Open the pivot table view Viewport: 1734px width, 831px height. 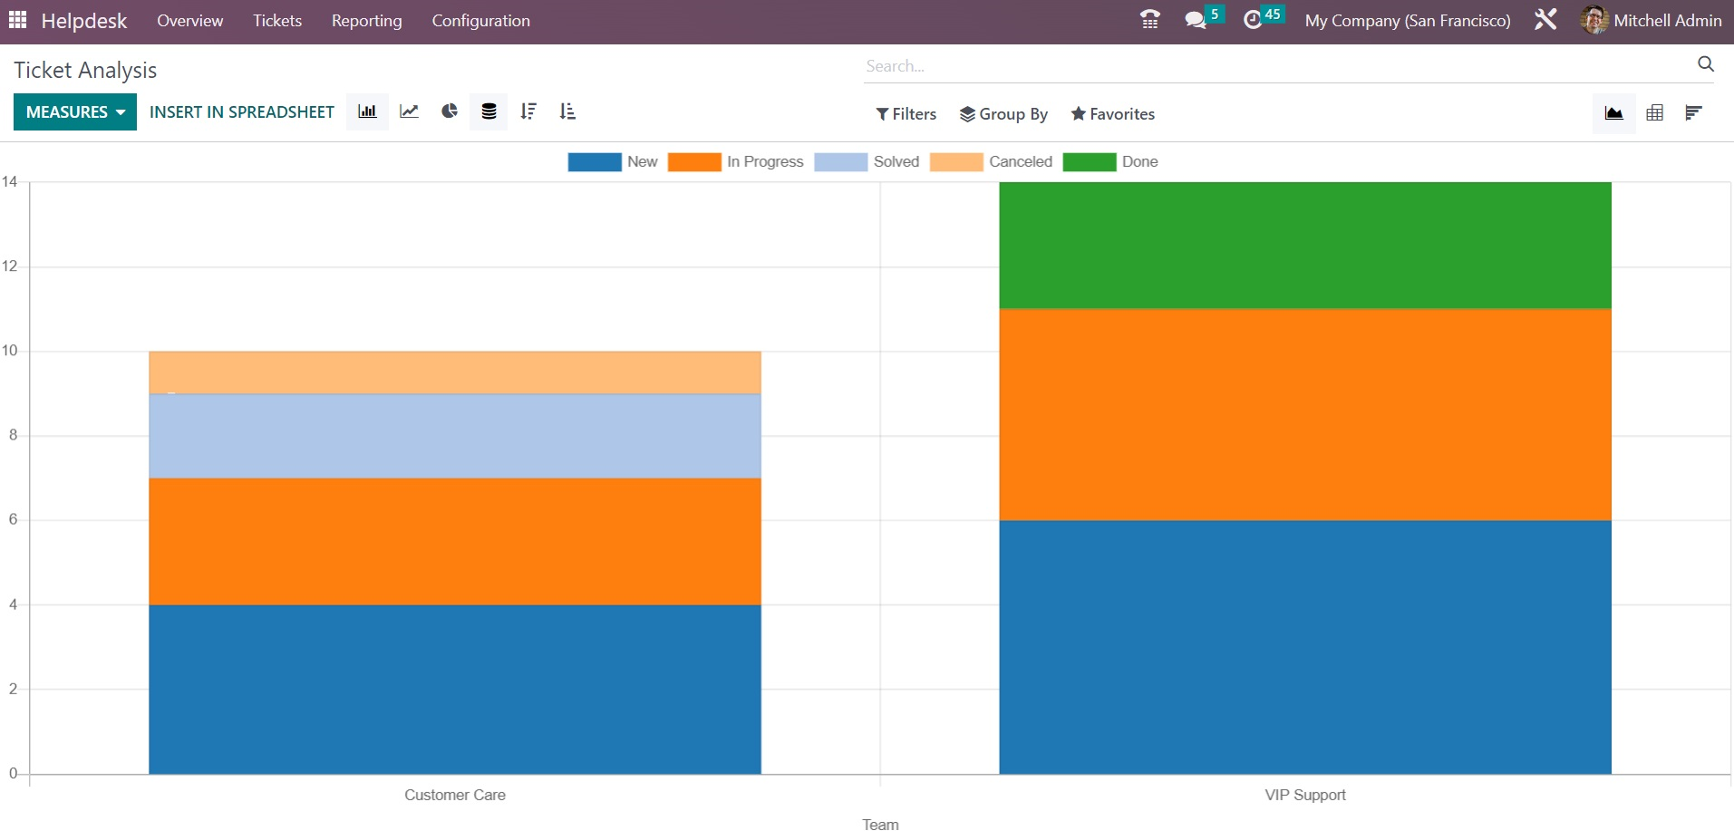1654,113
